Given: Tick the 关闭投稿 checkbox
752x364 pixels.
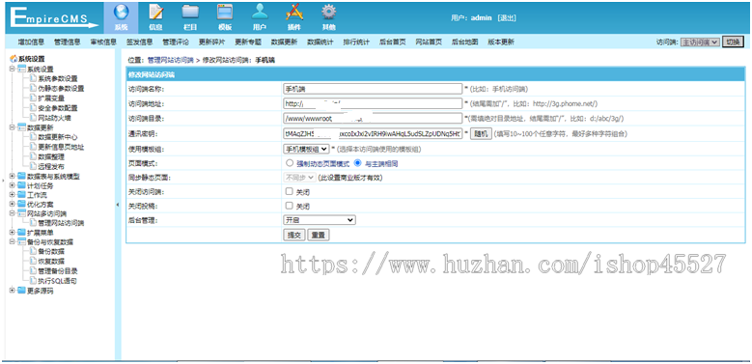Looking at the screenshot, I should [289, 206].
